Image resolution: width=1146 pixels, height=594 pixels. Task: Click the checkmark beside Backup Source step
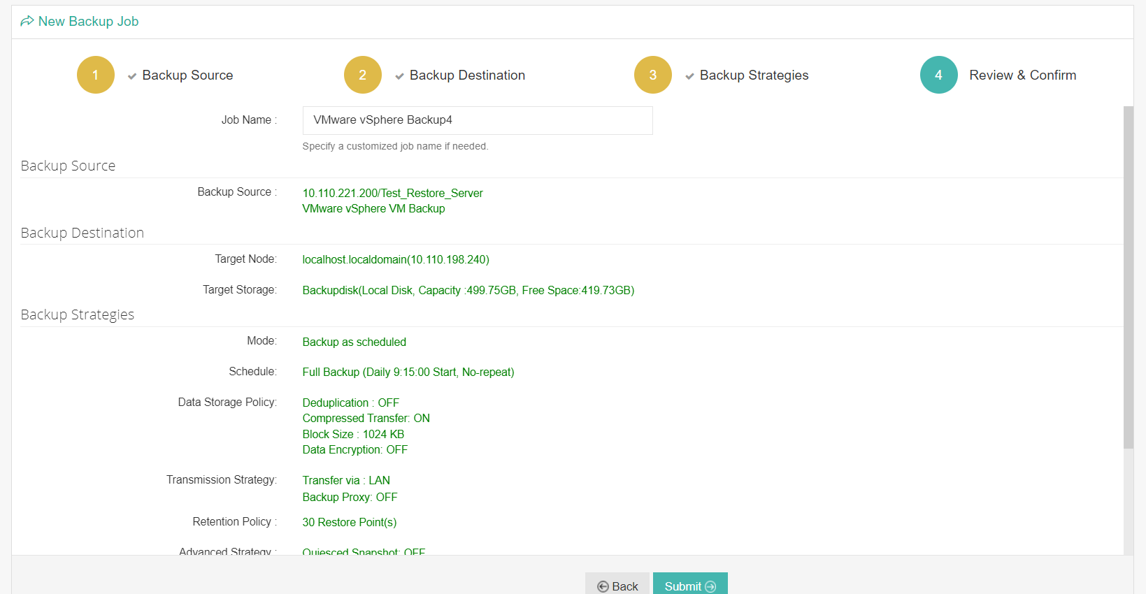coord(131,76)
